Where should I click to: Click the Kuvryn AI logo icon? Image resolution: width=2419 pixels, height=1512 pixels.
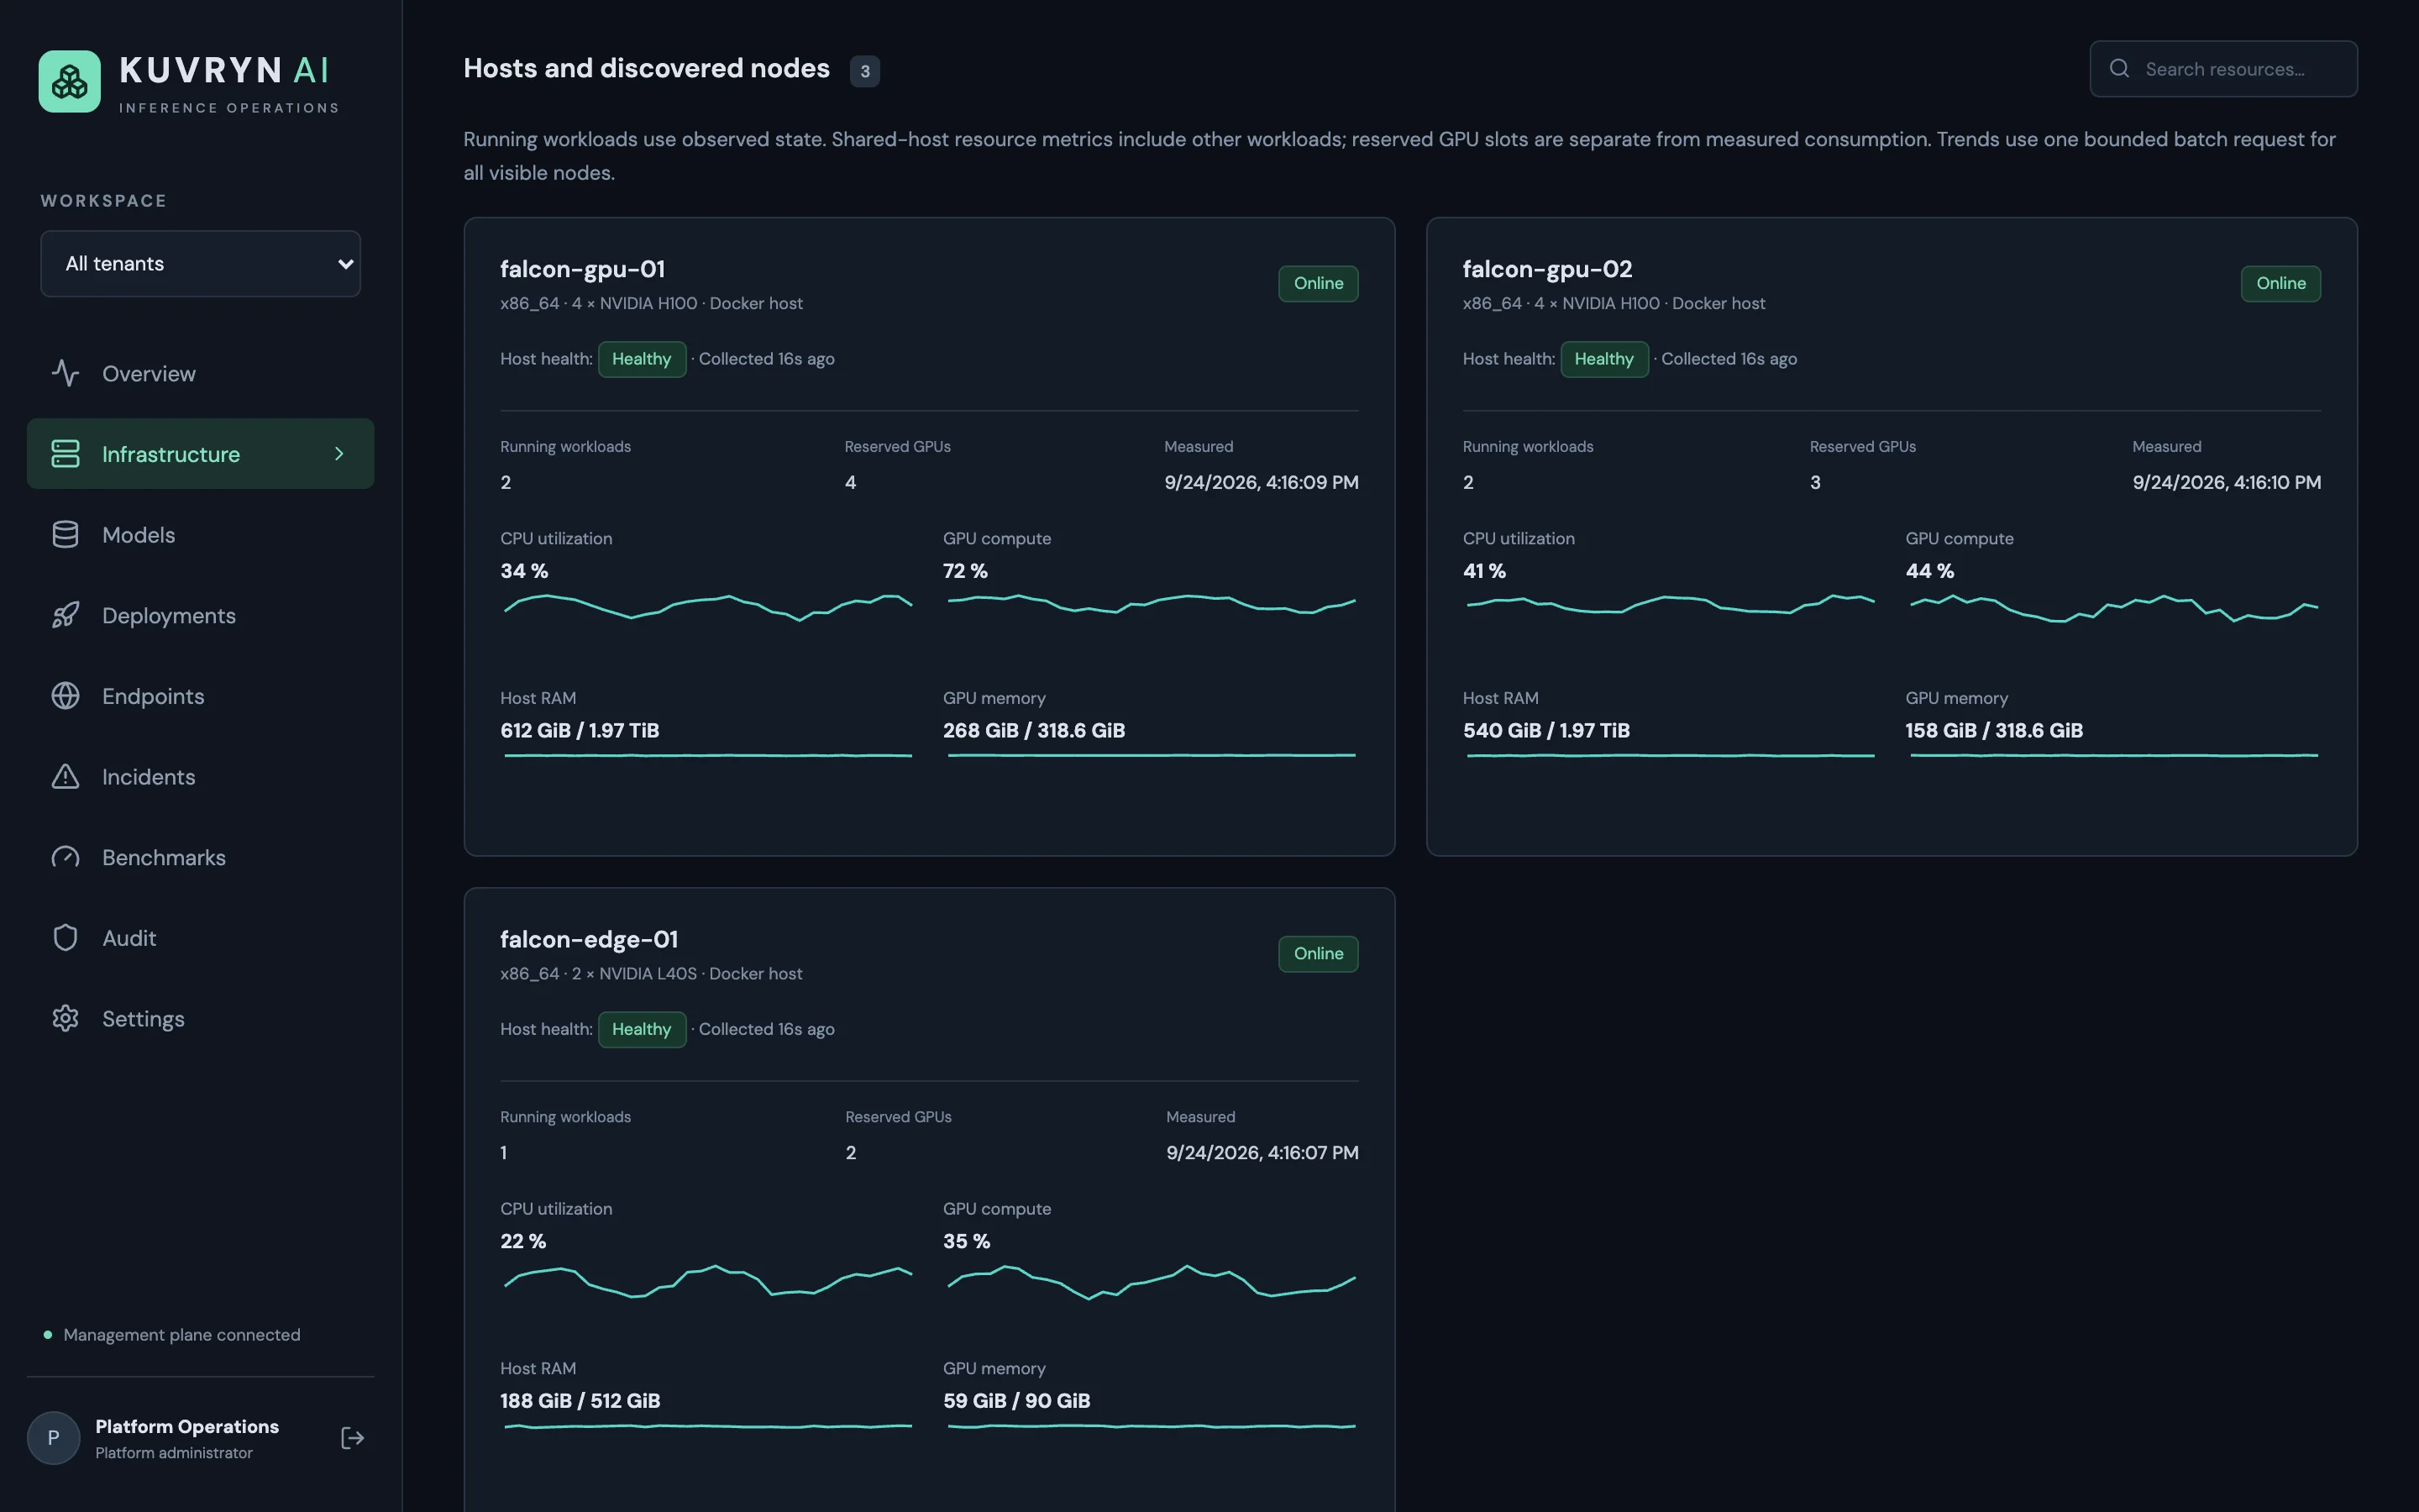[x=69, y=81]
